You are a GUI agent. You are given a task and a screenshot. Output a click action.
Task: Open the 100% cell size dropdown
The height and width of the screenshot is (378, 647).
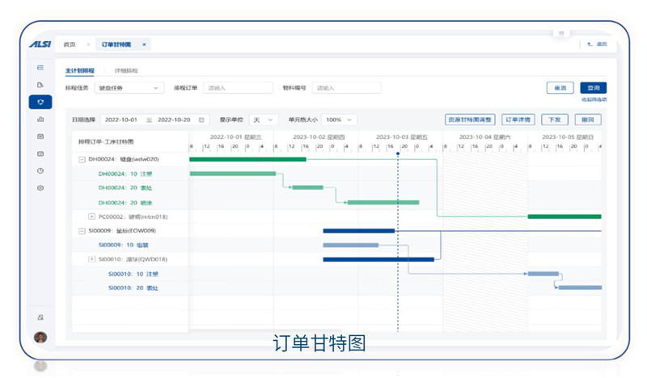340,120
